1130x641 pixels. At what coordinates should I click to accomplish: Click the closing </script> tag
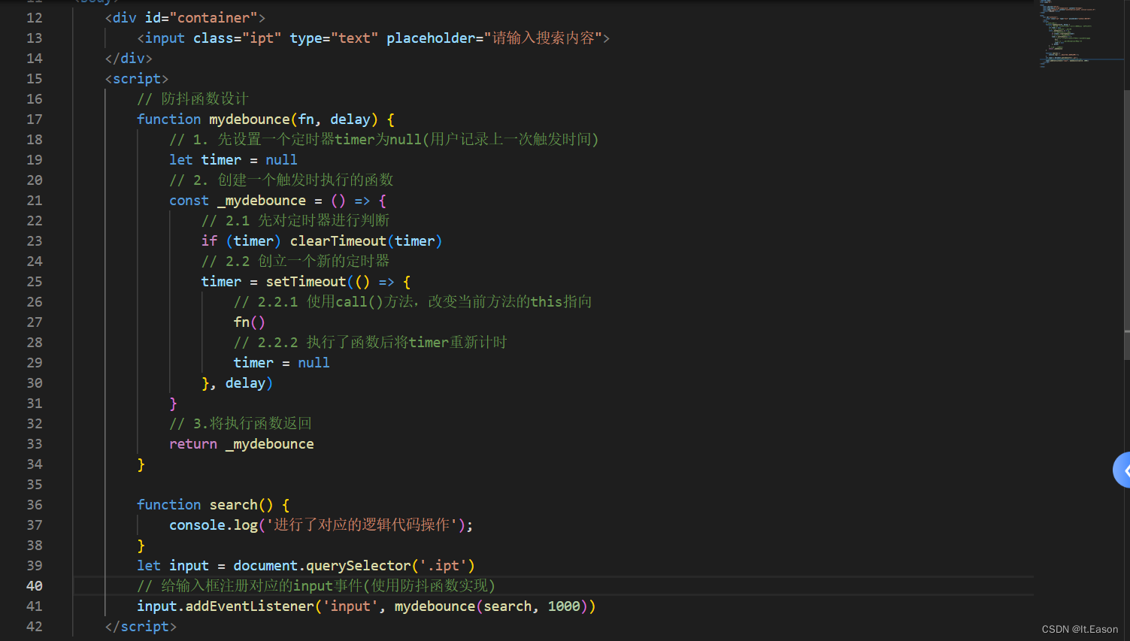click(x=141, y=626)
